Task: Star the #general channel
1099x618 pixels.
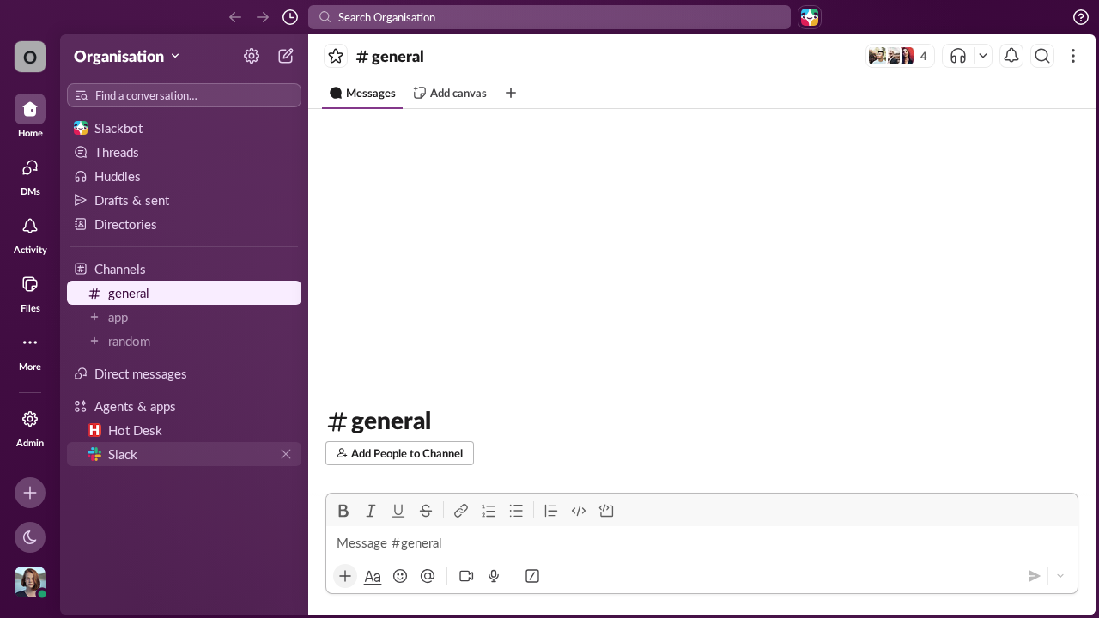Action: tap(336, 56)
